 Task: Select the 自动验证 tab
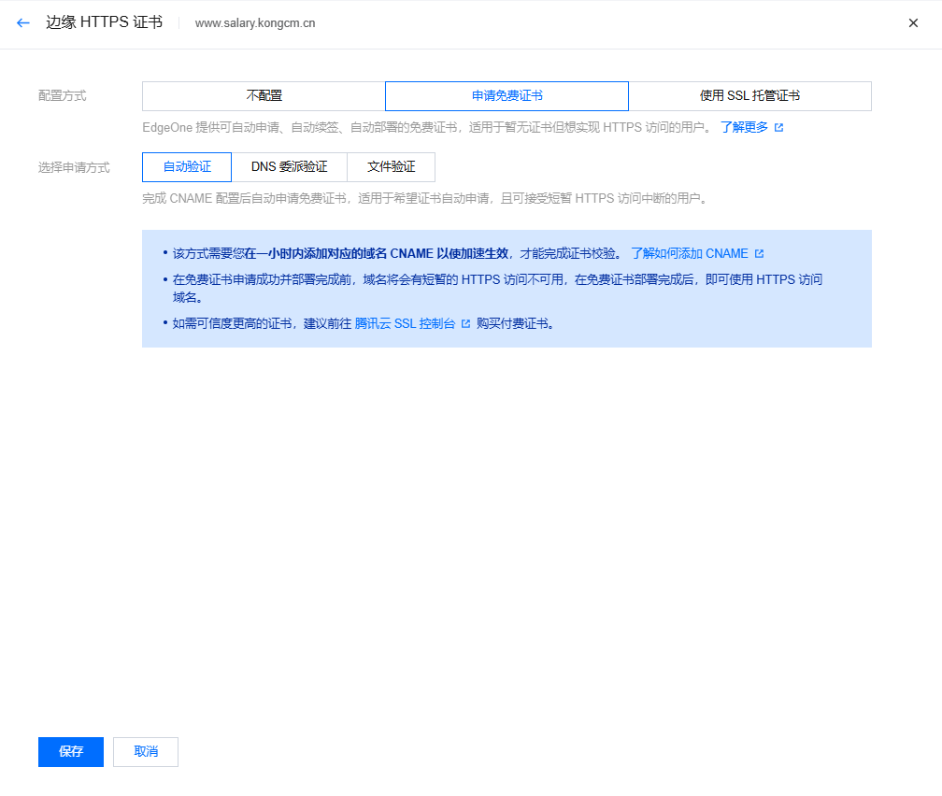(x=186, y=167)
